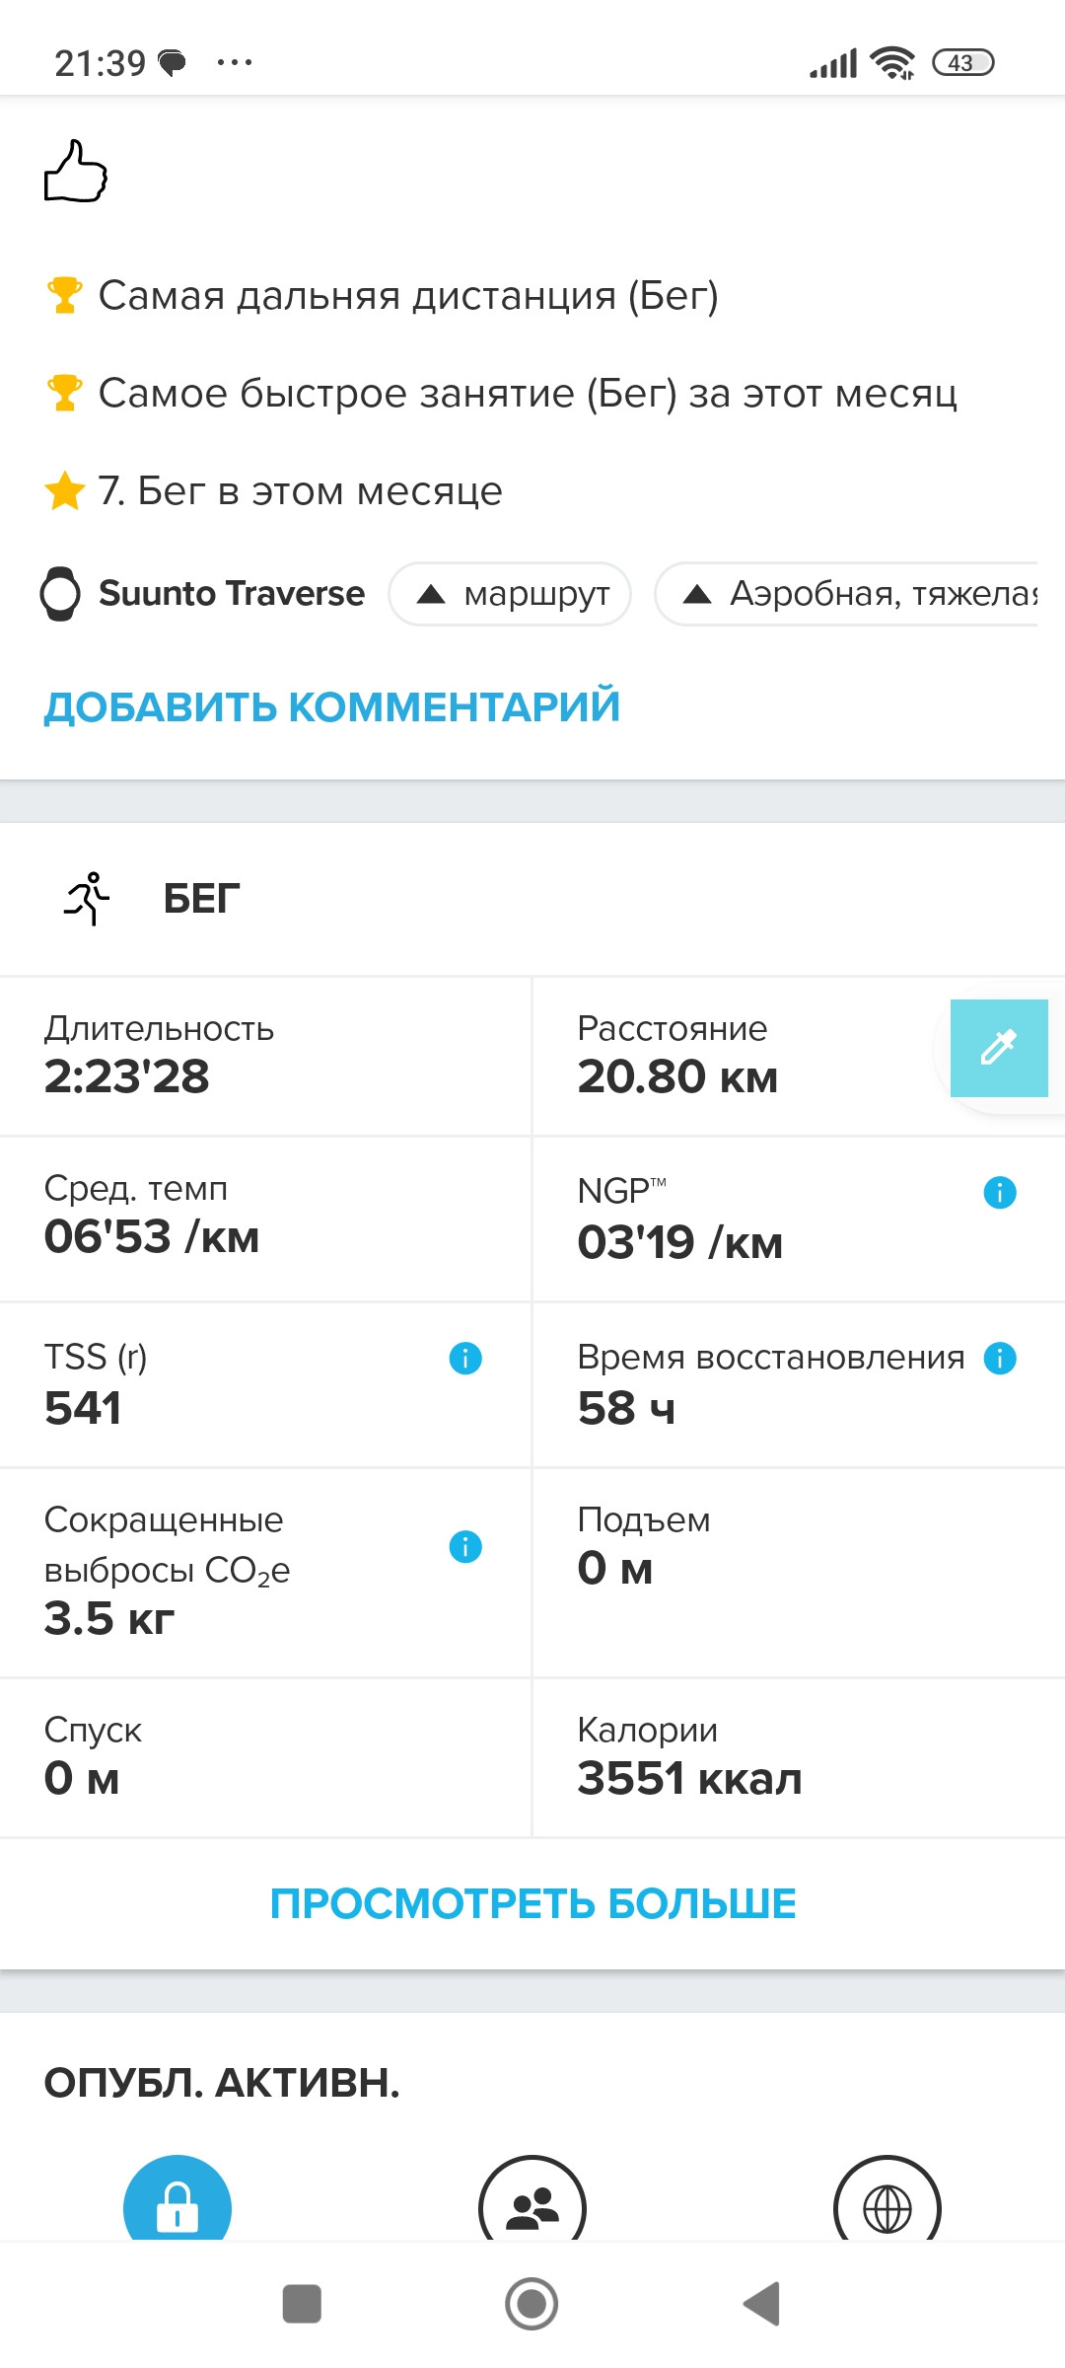Tap the edit pencil floating button

pos(999,1048)
